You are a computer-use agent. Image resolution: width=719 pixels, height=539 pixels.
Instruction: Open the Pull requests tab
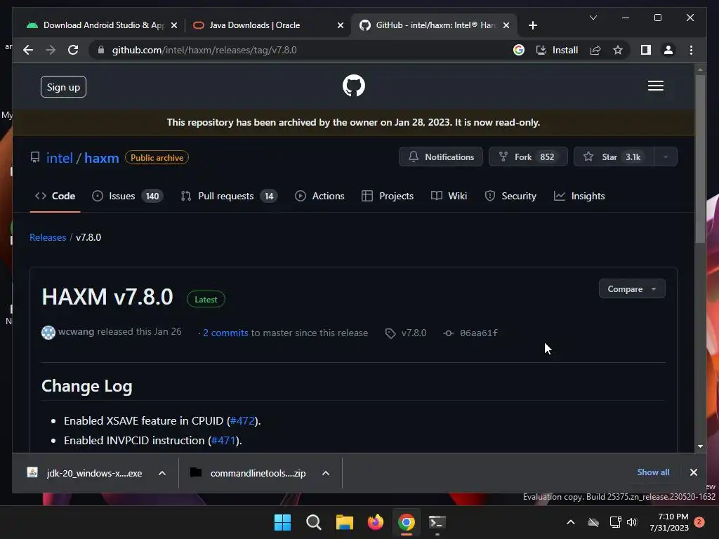click(228, 197)
